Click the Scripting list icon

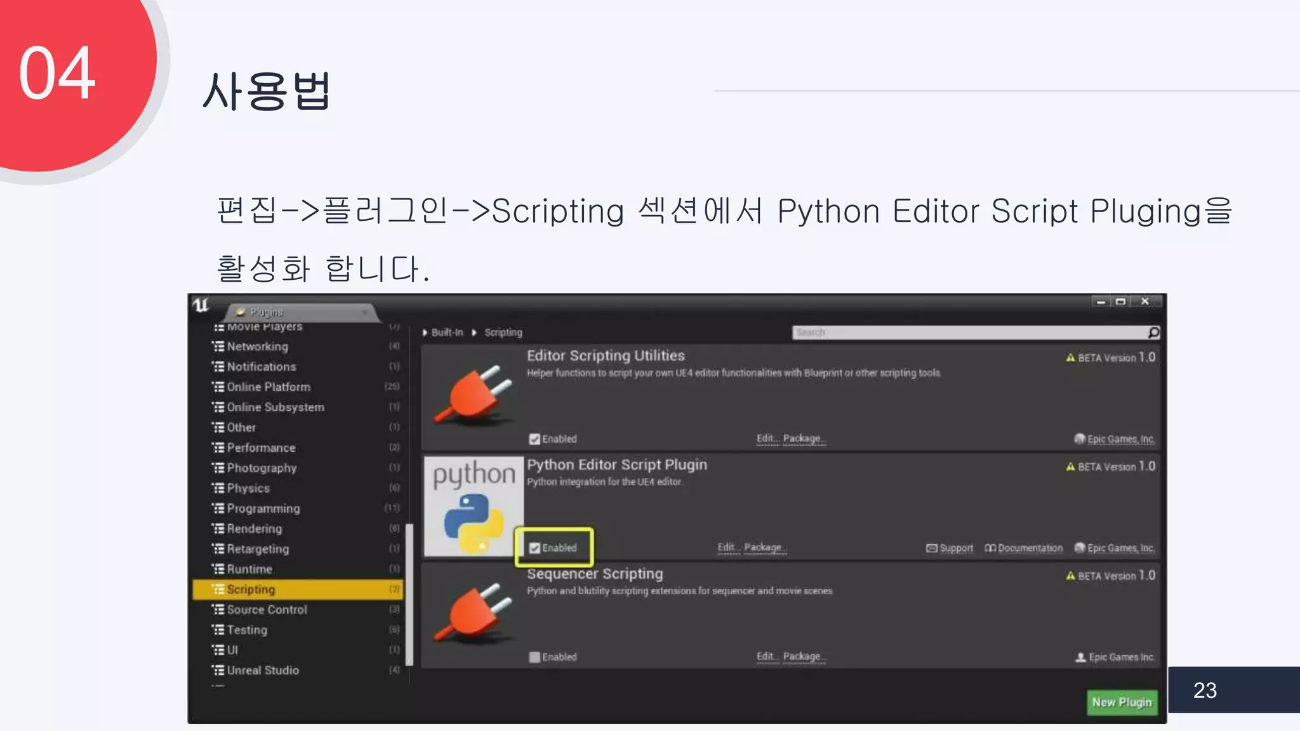click(218, 589)
